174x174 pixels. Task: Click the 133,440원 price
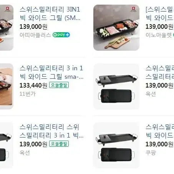[x=33, y=85]
